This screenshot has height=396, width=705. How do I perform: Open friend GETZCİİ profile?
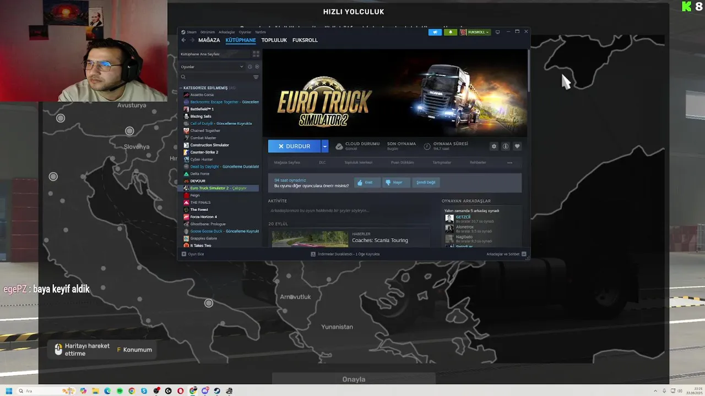click(x=463, y=217)
